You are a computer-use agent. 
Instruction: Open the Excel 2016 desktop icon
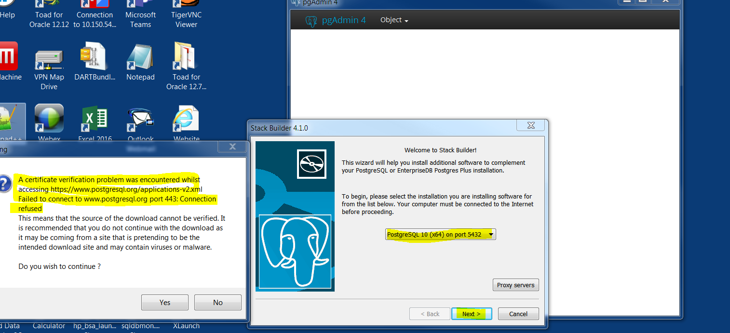[x=94, y=120]
